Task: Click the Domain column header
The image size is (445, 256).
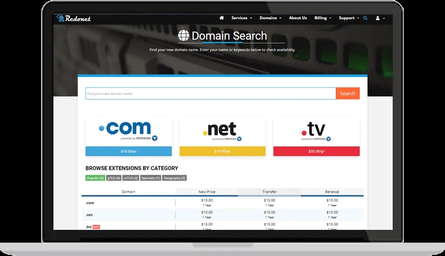Action: 128,192
